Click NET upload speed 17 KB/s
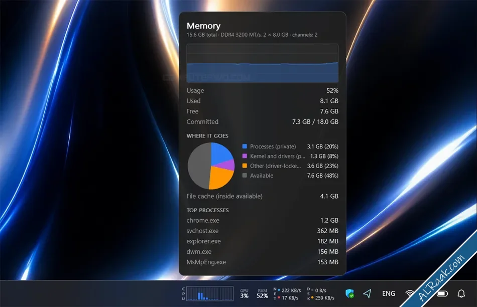The width and height of the screenshot is (477, 307). point(290,298)
